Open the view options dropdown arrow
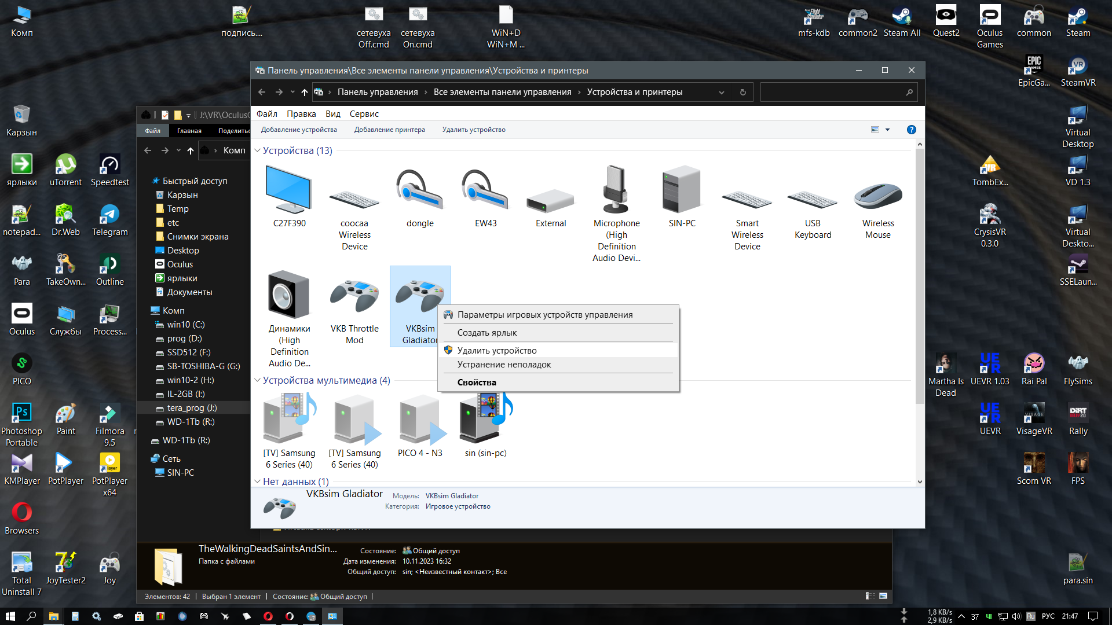The image size is (1112, 625). (887, 130)
